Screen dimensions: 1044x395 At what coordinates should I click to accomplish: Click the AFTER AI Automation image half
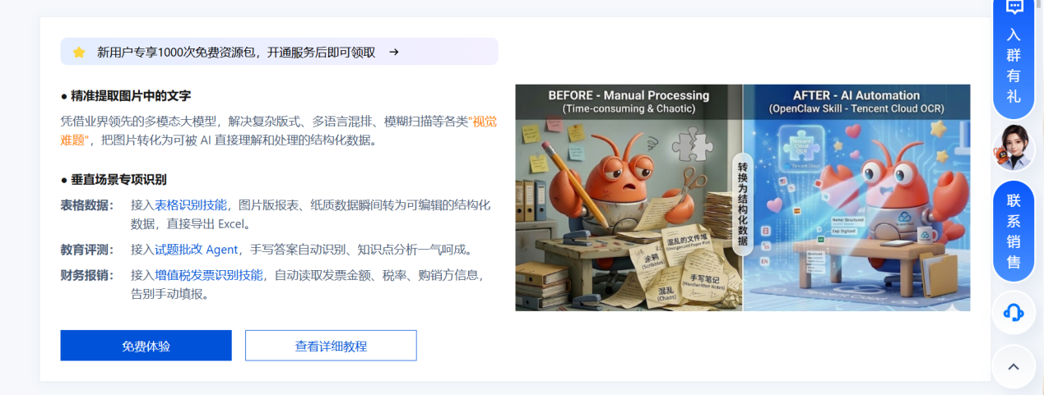click(x=856, y=198)
